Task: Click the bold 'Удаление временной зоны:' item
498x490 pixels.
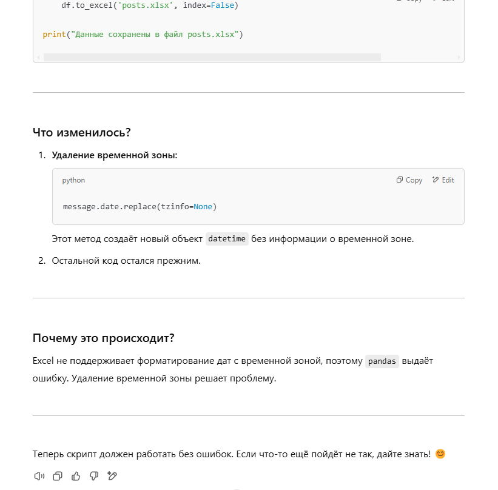Action: click(x=115, y=155)
